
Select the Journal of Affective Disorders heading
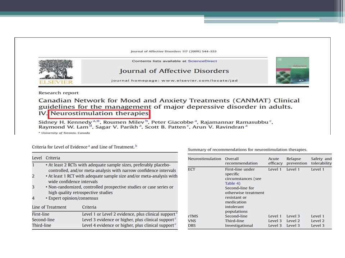pyautogui.click(x=174, y=71)
